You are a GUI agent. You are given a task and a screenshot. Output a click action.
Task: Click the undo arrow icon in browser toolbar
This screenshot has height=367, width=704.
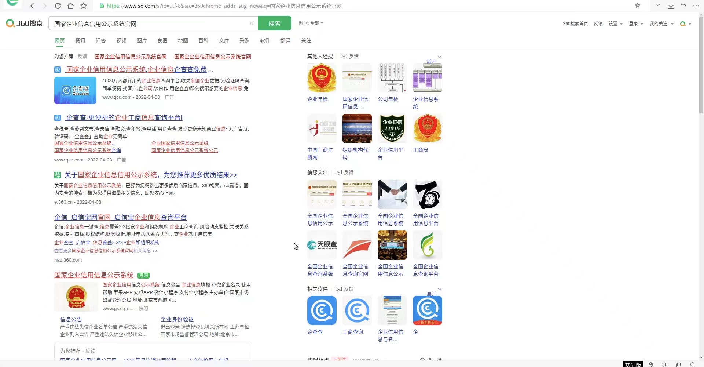coord(683,6)
